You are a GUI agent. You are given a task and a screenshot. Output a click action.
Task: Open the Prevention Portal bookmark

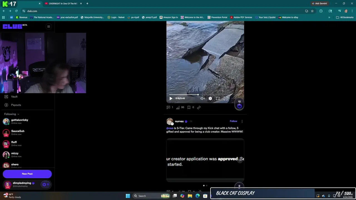coord(217,17)
